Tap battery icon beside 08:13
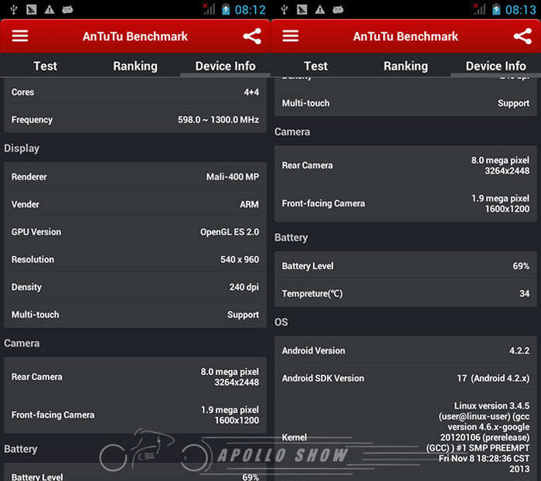This screenshot has height=481, width=541. pyautogui.click(x=496, y=9)
